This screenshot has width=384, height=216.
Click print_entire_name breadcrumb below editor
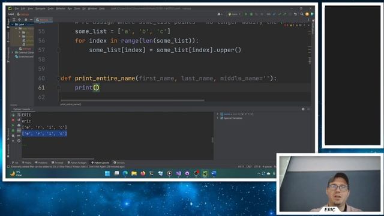71,104
